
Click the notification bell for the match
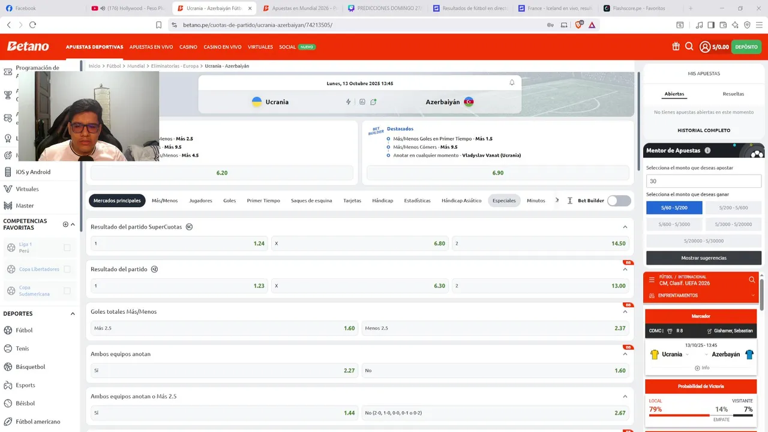tap(512, 83)
